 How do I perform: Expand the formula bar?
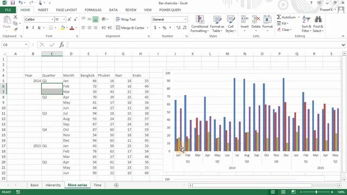pos(343,45)
